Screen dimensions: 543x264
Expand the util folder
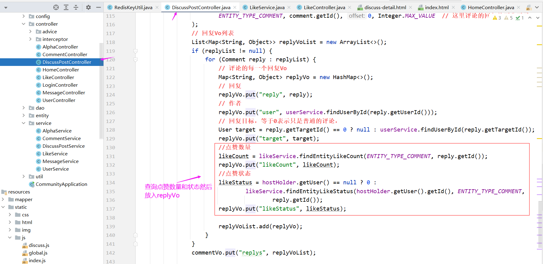24,176
